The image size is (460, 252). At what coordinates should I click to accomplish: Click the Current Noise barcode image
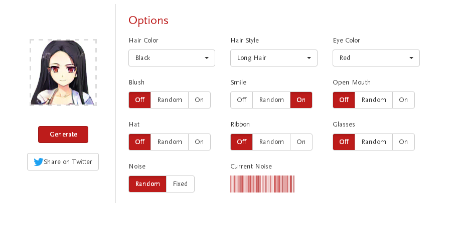262,184
